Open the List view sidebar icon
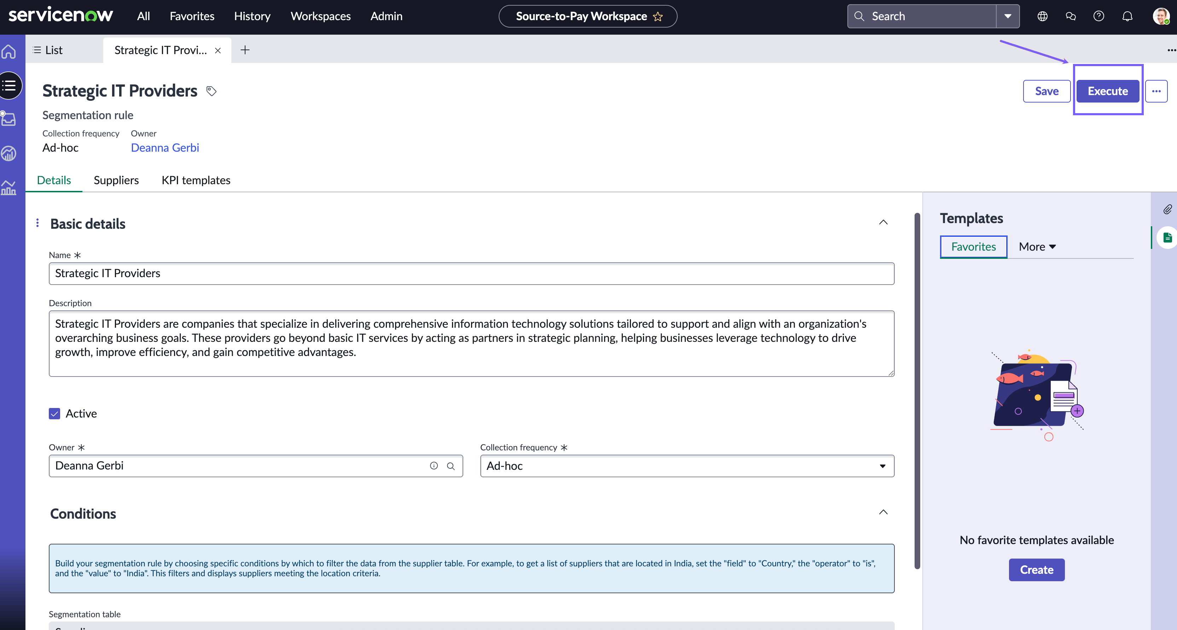Viewport: 1177px width, 630px height. 9,86
